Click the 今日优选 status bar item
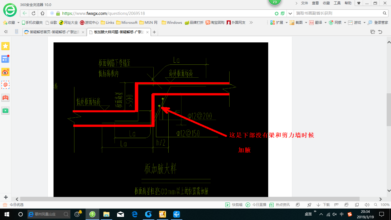 (13, 205)
